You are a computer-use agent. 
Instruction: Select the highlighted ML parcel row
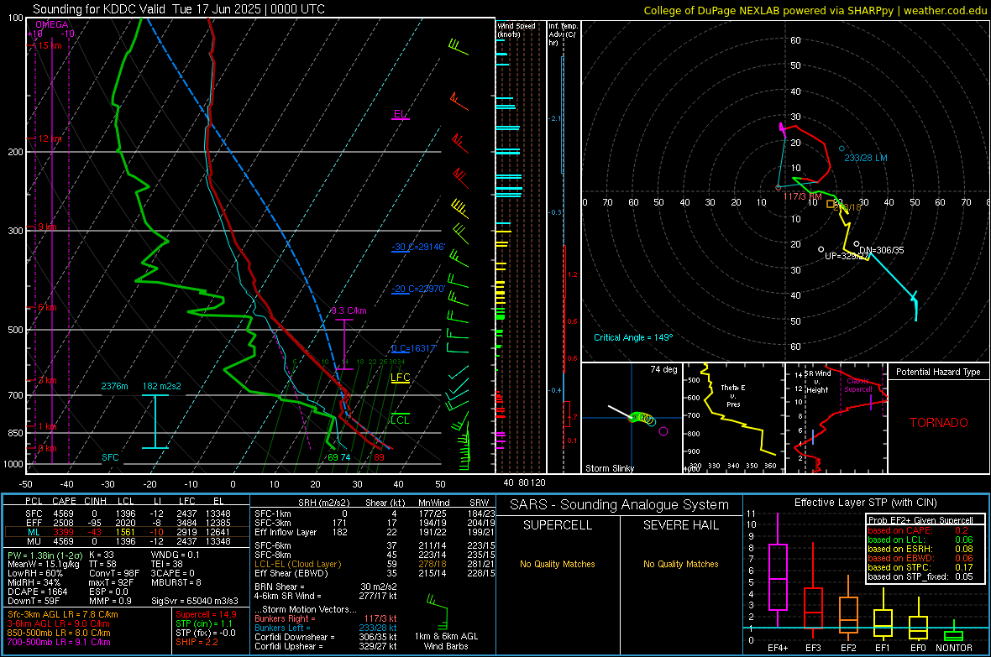coord(127,532)
